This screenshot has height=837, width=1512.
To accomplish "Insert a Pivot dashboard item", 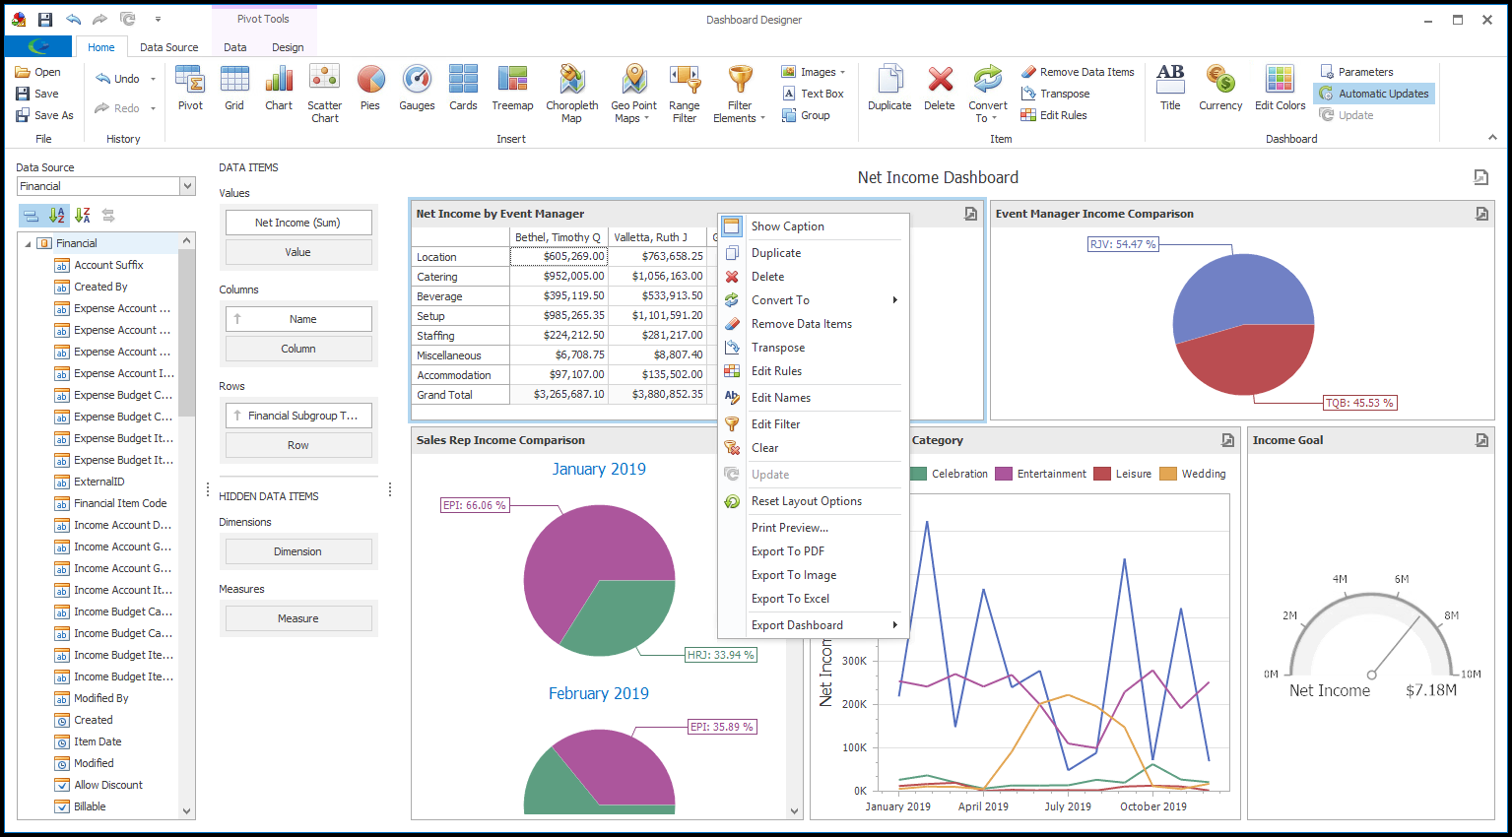I will (190, 89).
